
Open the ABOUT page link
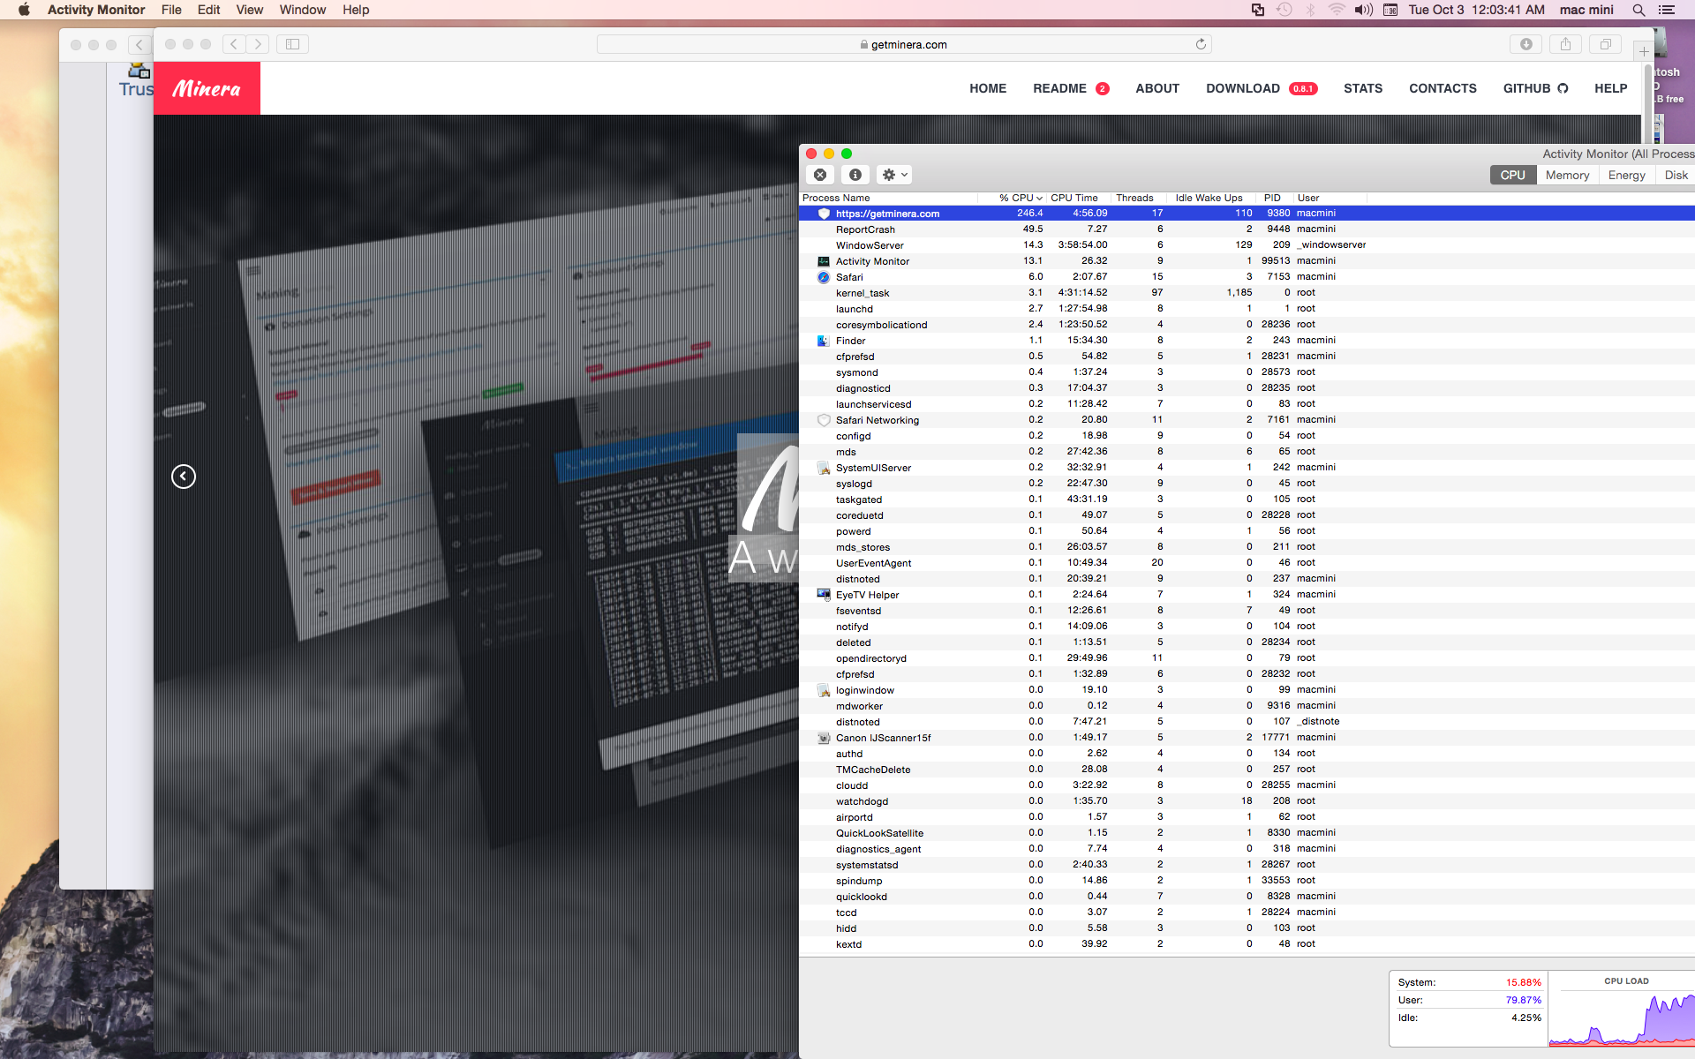click(x=1157, y=88)
